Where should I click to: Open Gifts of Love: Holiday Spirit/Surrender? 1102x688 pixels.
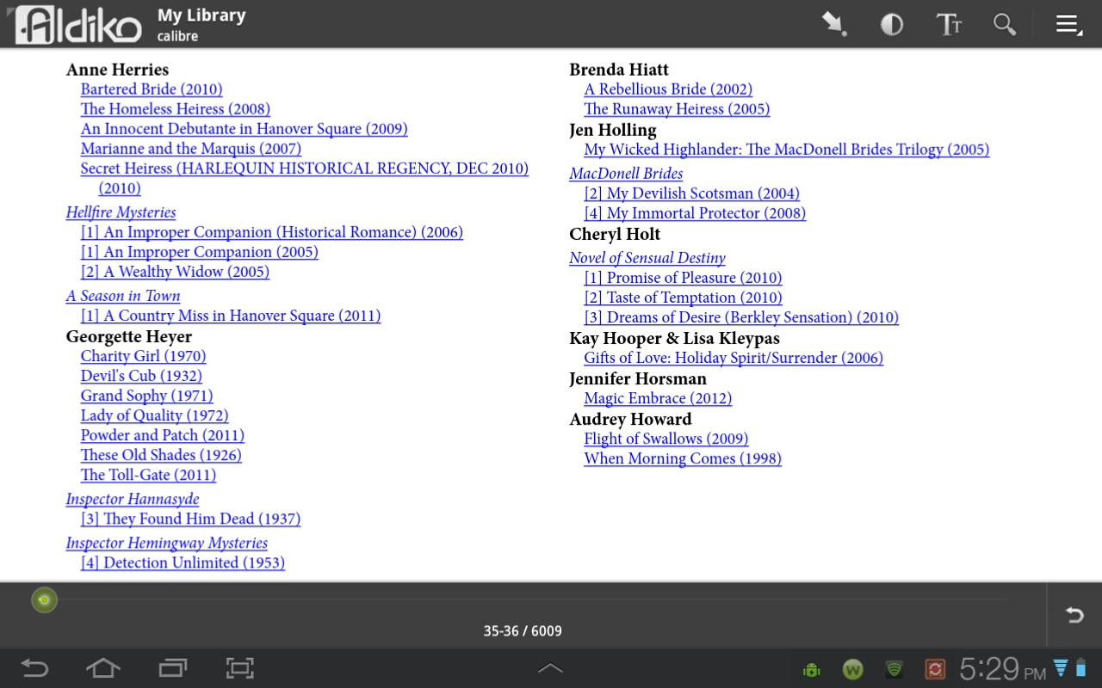pyautogui.click(x=734, y=358)
